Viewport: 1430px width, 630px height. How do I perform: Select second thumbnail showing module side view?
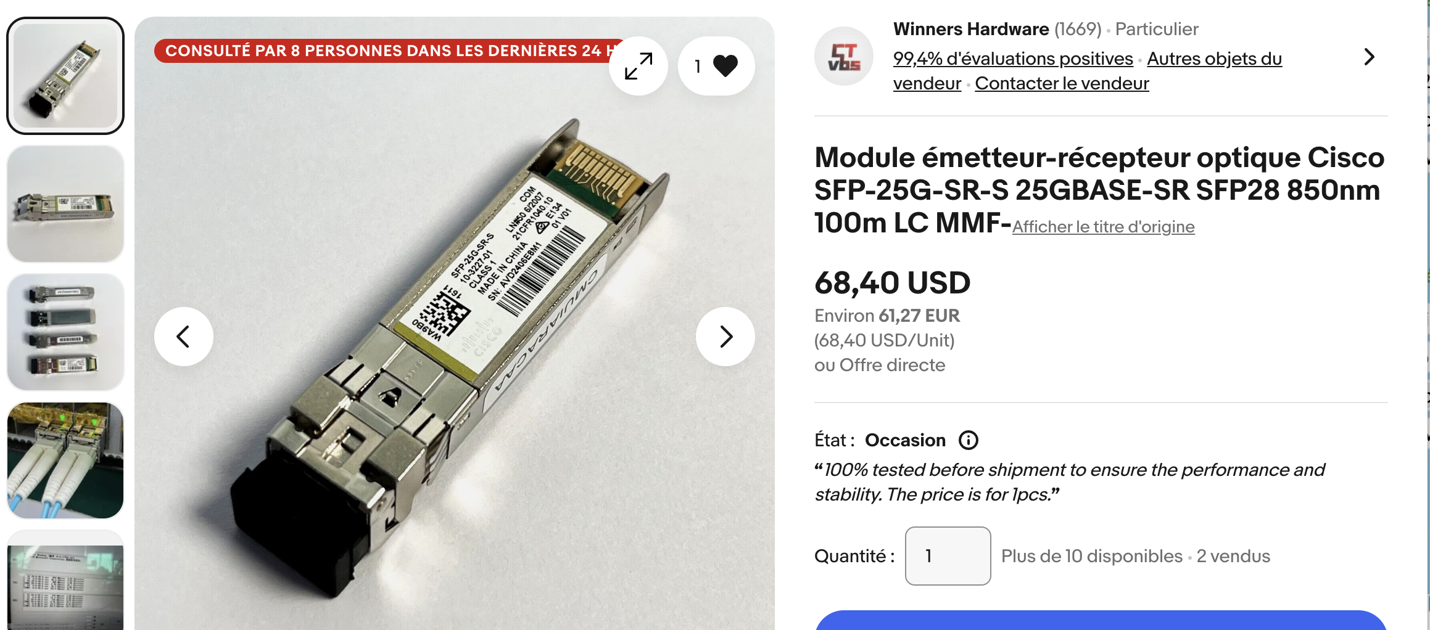click(x=65, y=204)
